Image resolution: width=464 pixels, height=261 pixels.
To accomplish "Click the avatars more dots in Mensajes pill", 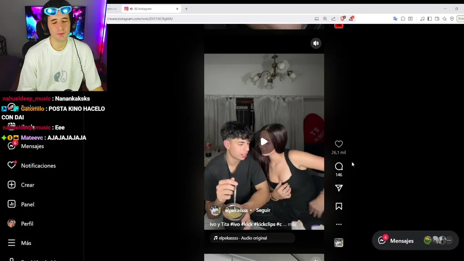I will click(x=449, y=240).
